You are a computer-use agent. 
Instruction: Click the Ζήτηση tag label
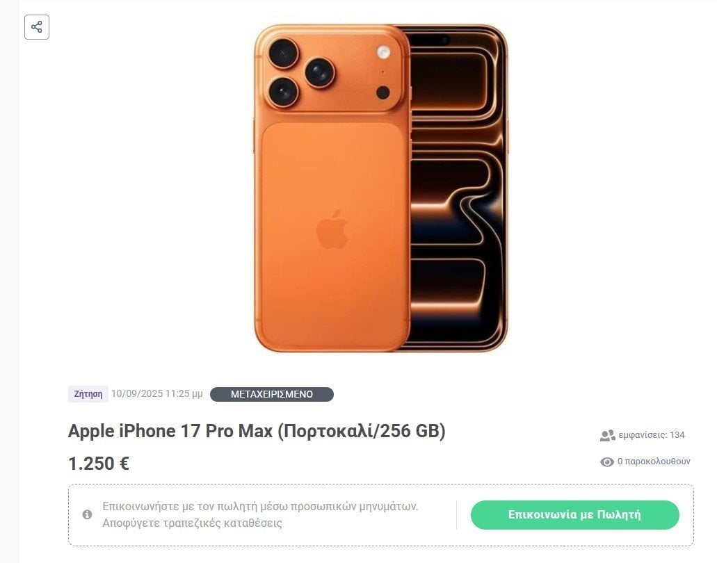[x=88, y=394]
